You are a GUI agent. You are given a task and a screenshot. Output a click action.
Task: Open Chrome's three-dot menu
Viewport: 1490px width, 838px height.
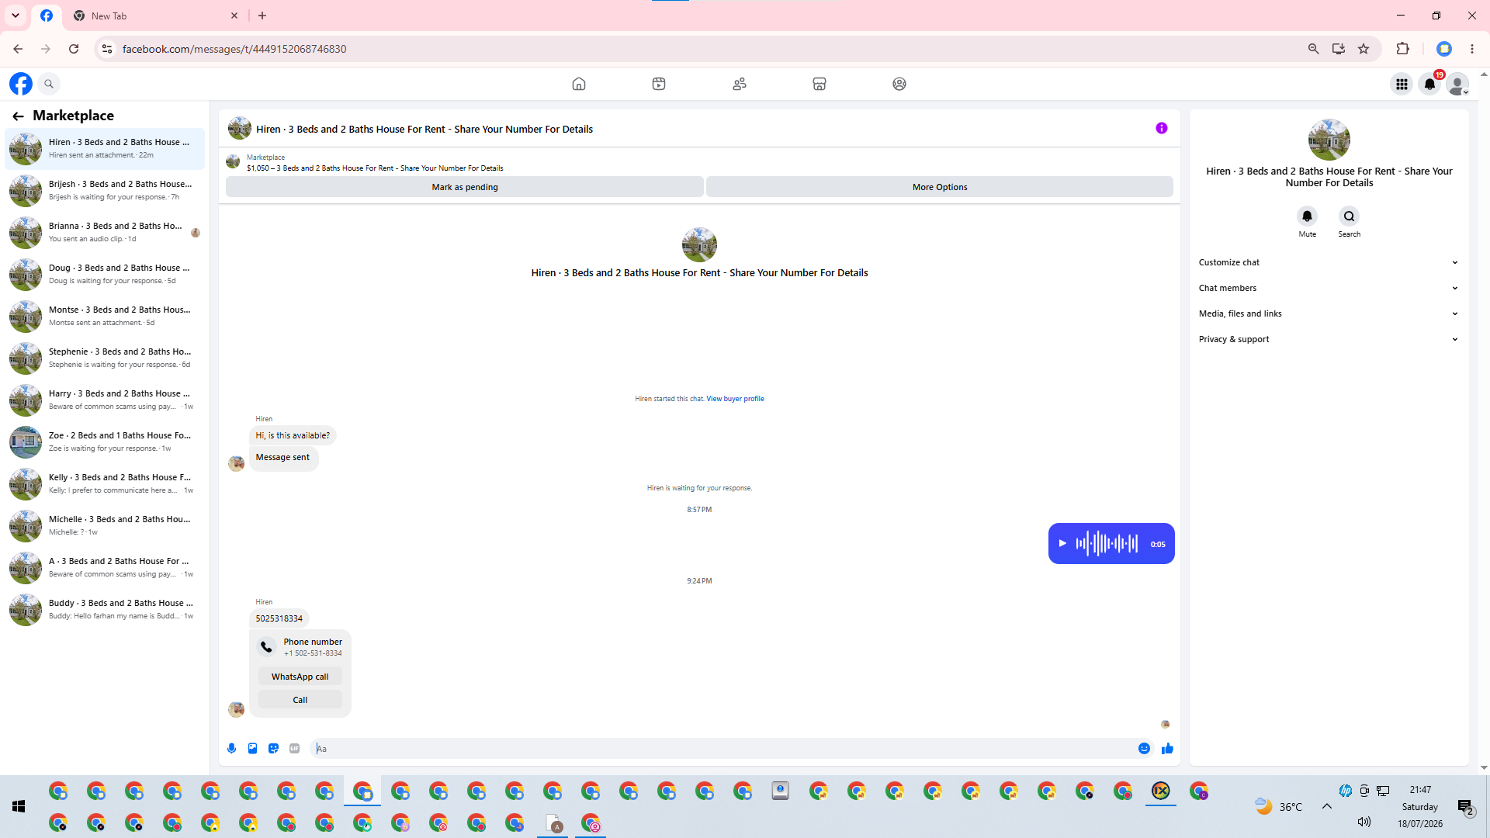pyautogui.click(x=1472, y=49)
